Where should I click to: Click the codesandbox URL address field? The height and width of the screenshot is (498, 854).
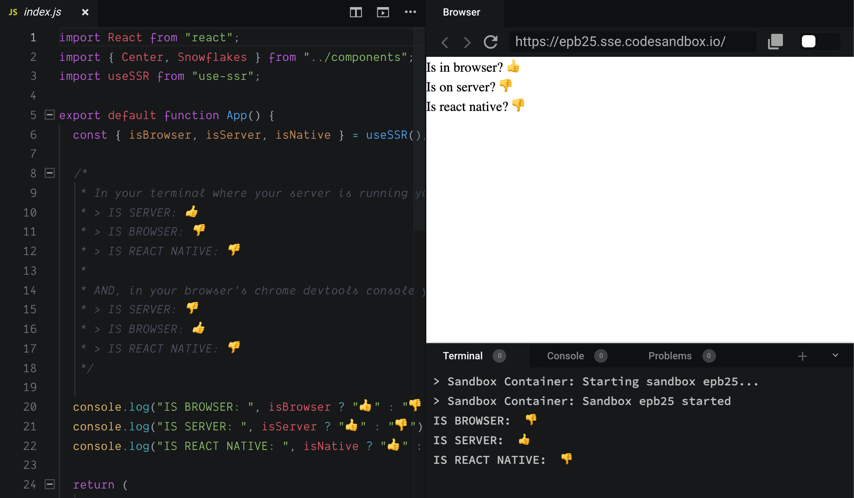pyautogui.click(x=620, y=42)
